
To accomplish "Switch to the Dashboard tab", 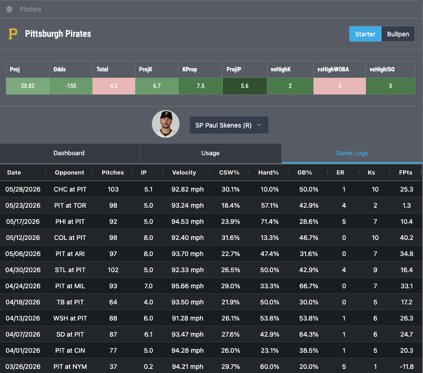I will coord(69,153).
